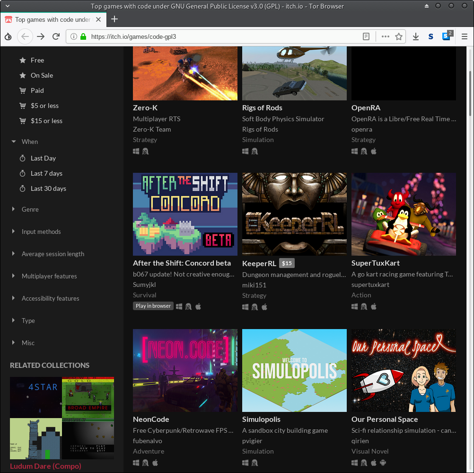474x473 pixels.
Task: Click Windows platform icon under Zero-K
Action: (x=136, y=152)
